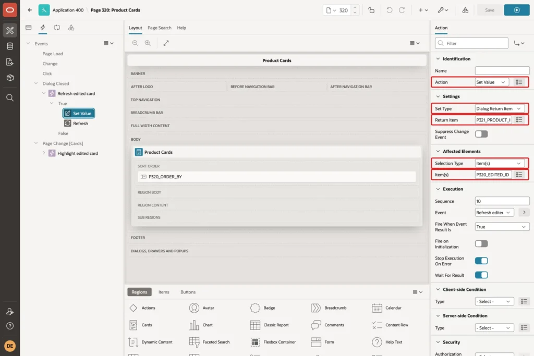Zoom in the layout view

coord(148,43)
